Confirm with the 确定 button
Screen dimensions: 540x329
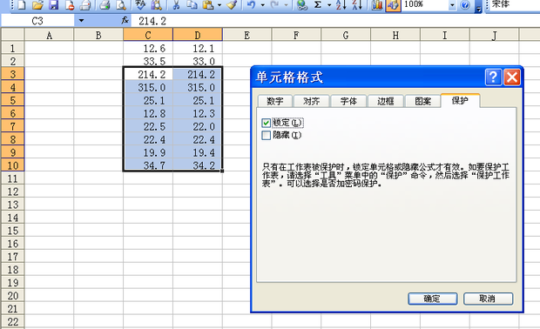pyautogui.click(x=433, y=299)
